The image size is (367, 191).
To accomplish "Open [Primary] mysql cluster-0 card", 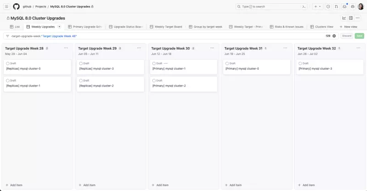I will point(257,67).
